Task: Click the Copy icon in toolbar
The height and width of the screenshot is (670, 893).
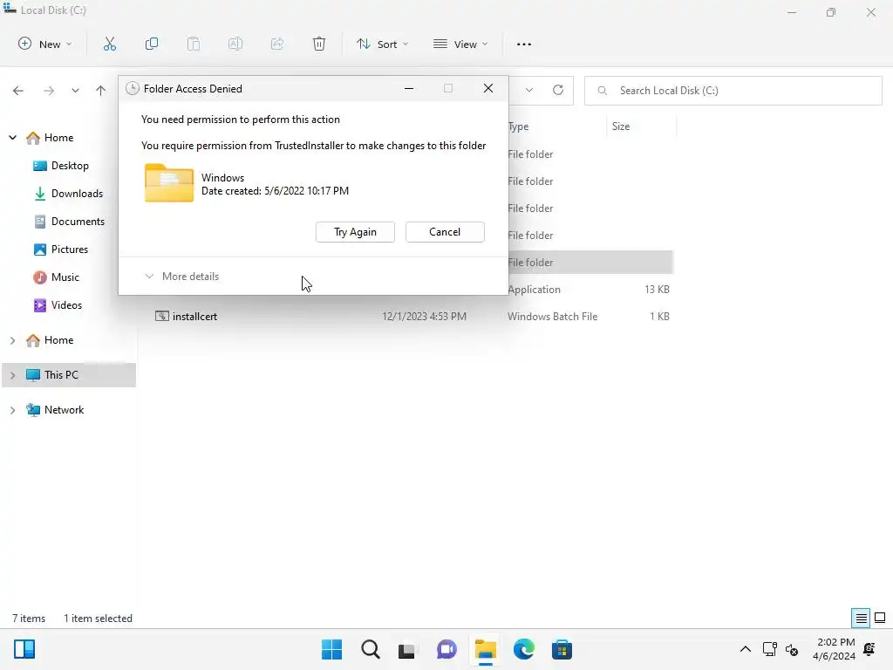Action: [152, 44]
